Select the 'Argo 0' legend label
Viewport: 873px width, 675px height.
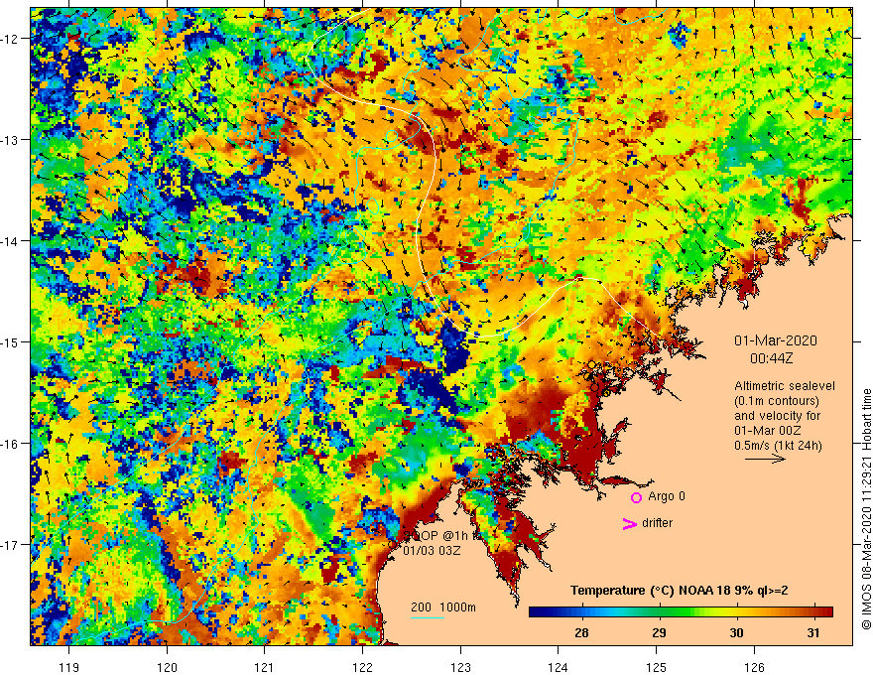point(667,496)
